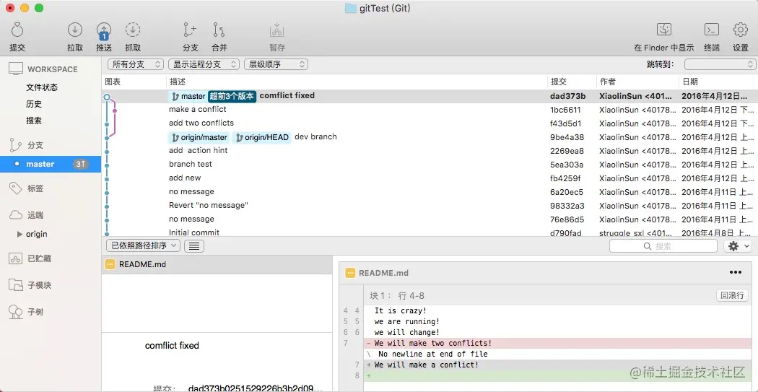Select the 'add new' commit

(x=430, y=178)
